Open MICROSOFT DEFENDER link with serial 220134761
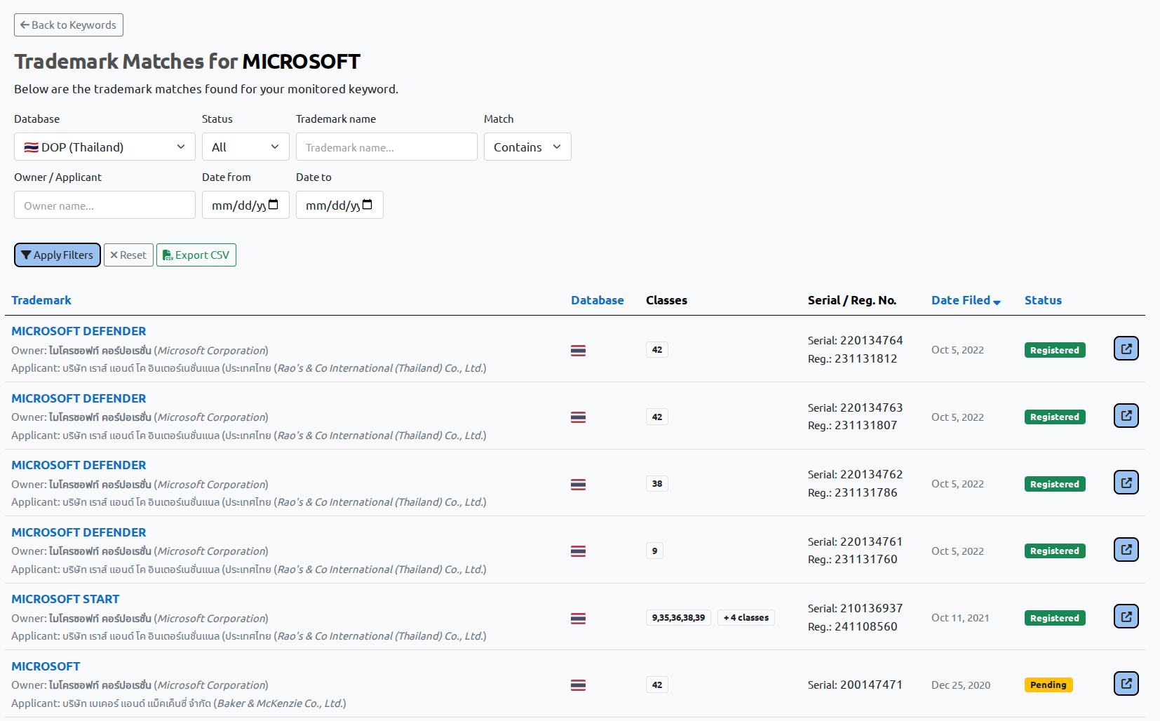 coord(79,532)
